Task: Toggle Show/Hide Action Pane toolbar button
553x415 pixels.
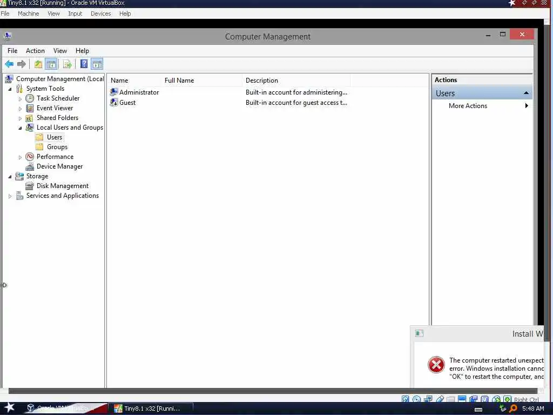Action: tap(97, 64)
